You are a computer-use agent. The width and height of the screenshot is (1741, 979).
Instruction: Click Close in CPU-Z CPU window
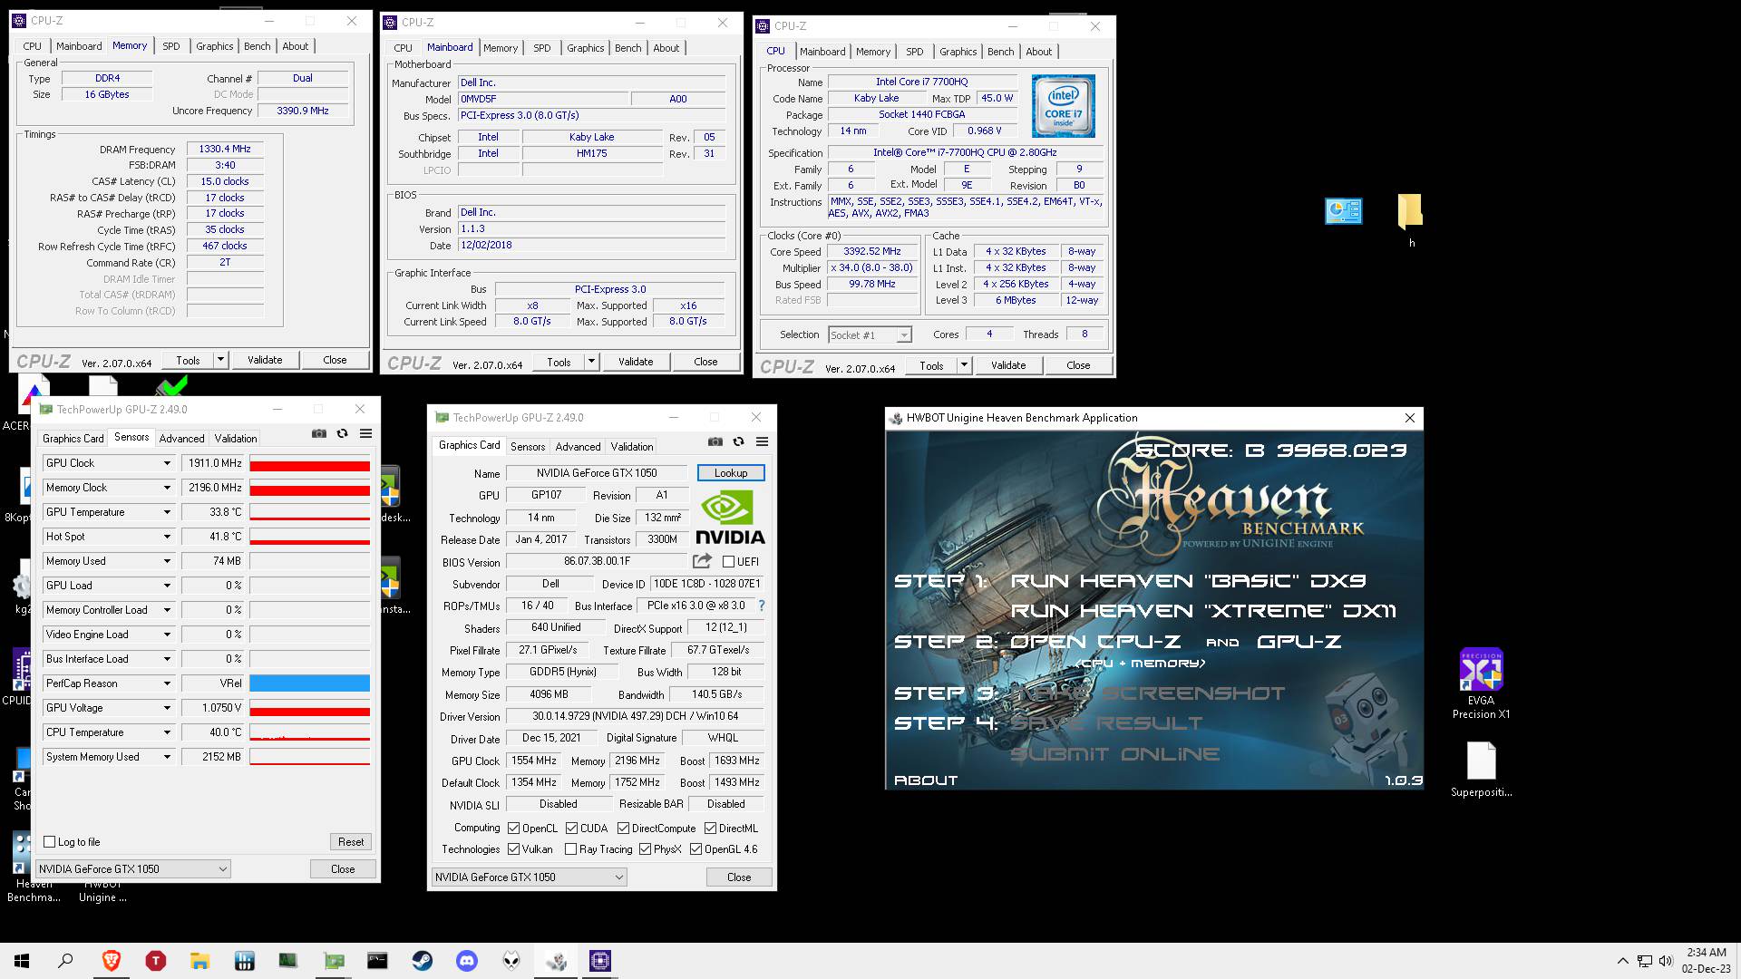point(1078,365)
